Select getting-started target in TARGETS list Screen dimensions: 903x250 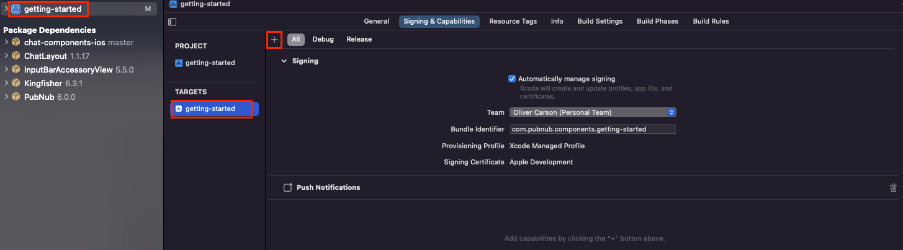coord(211,109)
